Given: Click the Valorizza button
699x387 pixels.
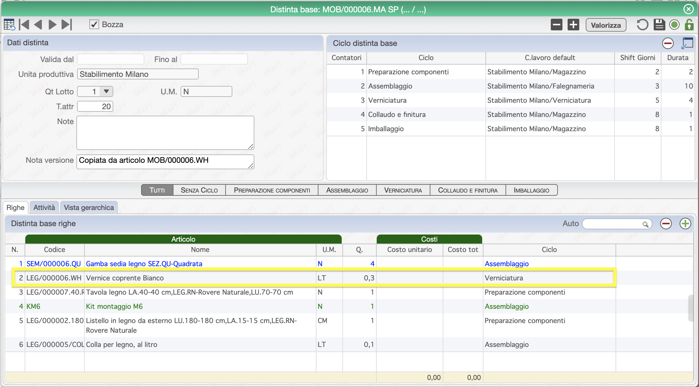Looking at the screenshot, I should [606, 25].
